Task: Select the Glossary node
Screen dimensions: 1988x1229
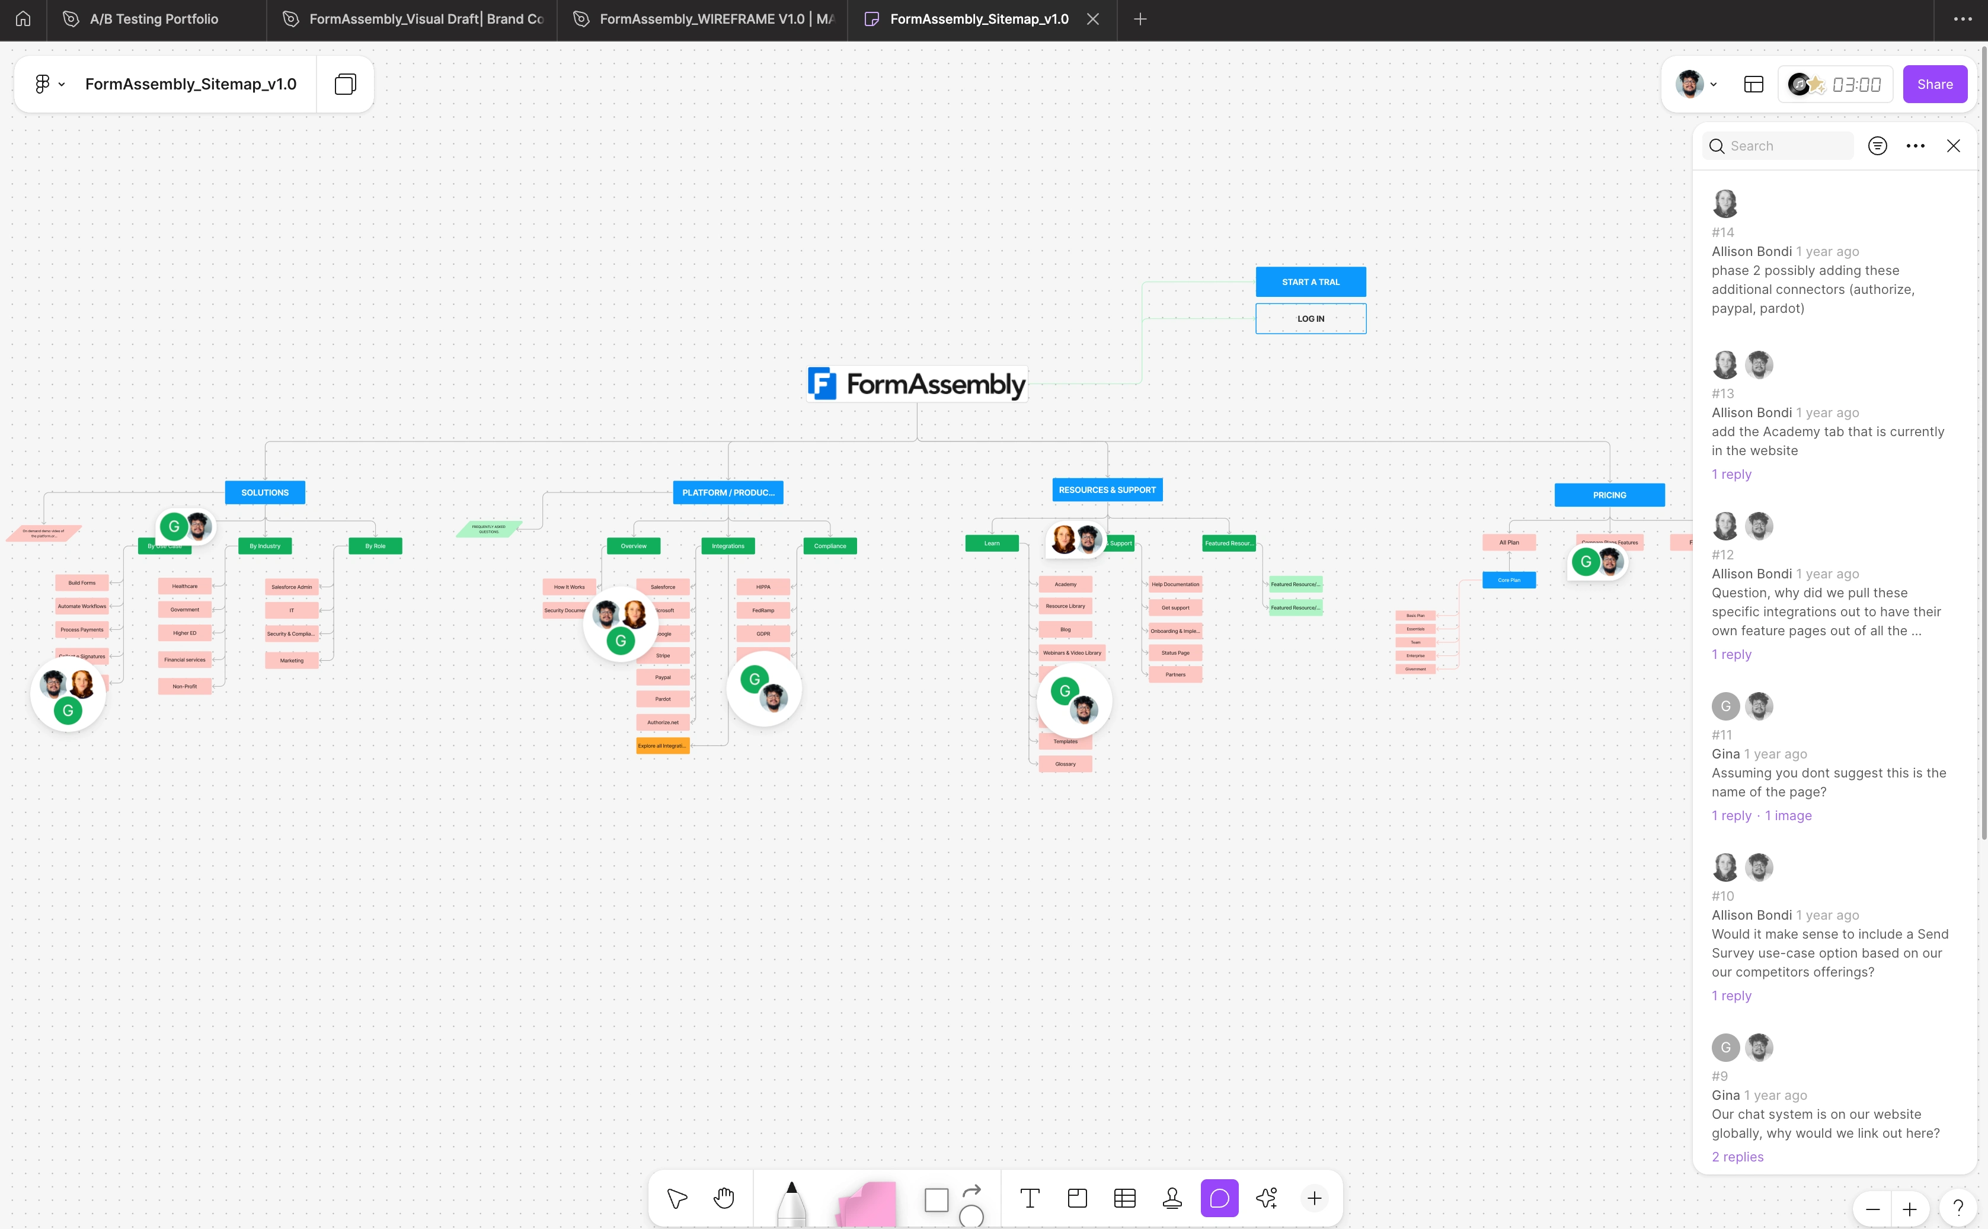Action: (x=1065, y=764)
